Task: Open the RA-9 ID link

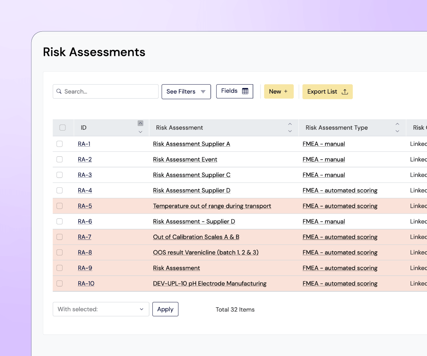Action: (x=85, y=268)
